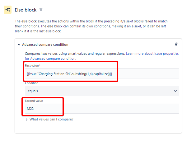Open the Condition equals dropdown
The height and width of the screenshot is (141, 196).
click(102, 91)
